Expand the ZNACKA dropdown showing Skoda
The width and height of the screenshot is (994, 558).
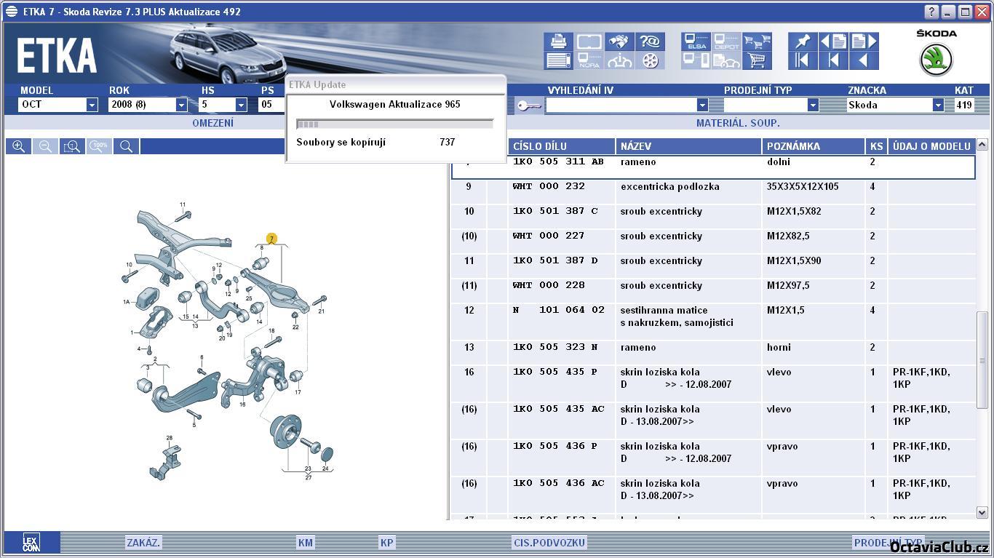pyautogui.click(x=938, y=105)
